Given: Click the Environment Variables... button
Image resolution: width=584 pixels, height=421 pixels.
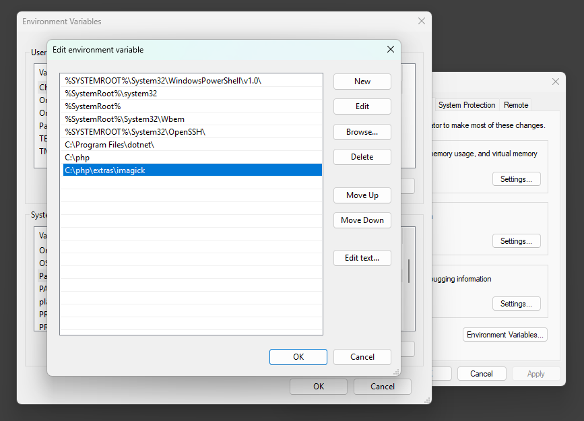Looking at the screenshot, I should [505, 335].
